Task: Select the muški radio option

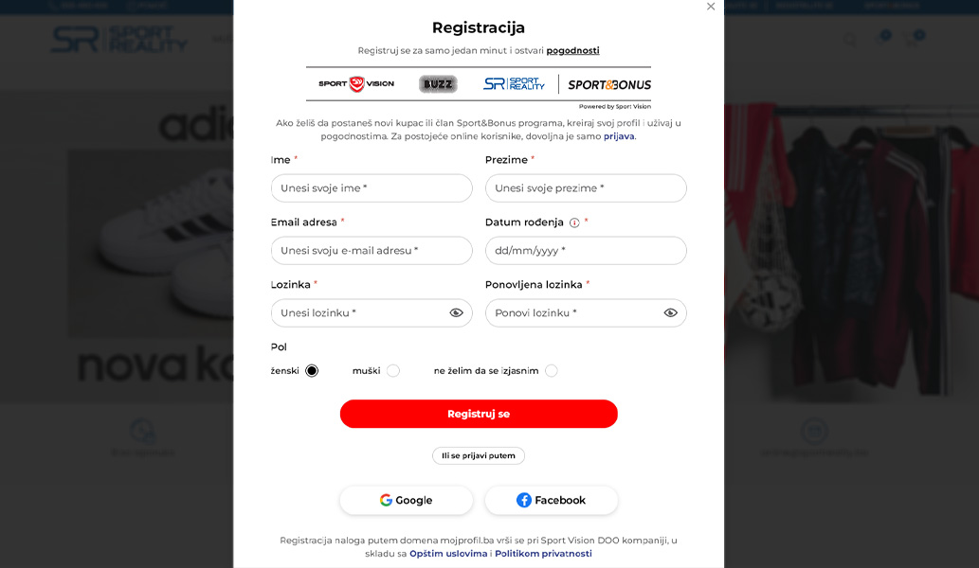Action: pos(392,371)
